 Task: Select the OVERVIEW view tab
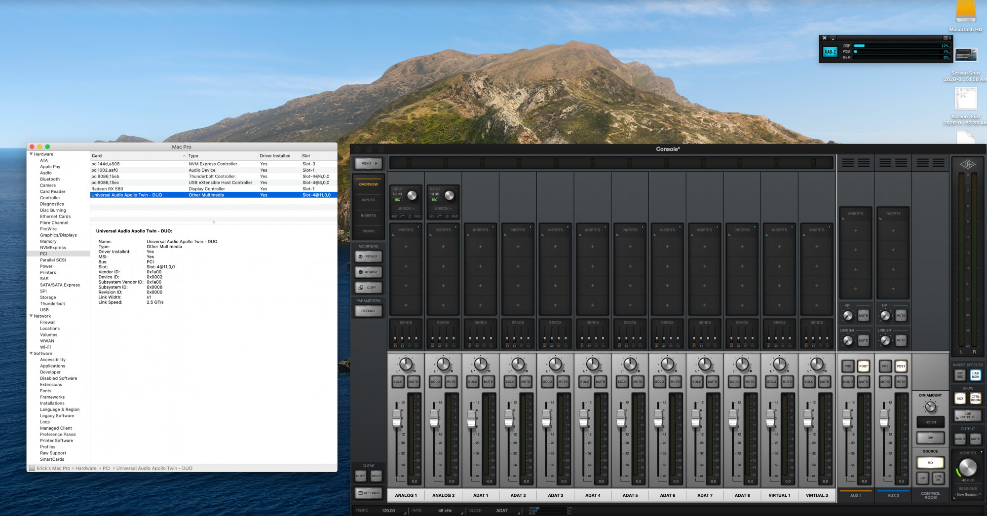(368, 184)
